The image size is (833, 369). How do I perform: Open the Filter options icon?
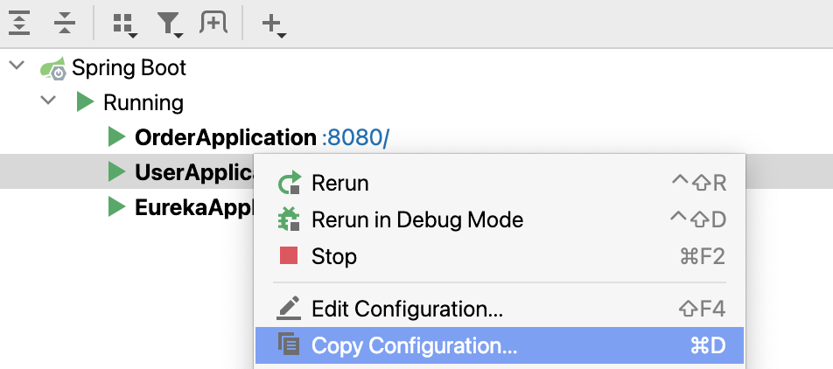170,25
